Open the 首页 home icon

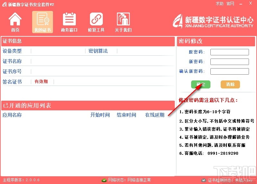[x=15, y=22]
